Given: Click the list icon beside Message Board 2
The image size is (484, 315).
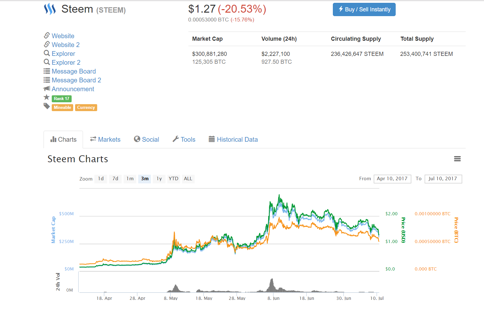Looking at the screenshot, I should click(x=47, y=80).
